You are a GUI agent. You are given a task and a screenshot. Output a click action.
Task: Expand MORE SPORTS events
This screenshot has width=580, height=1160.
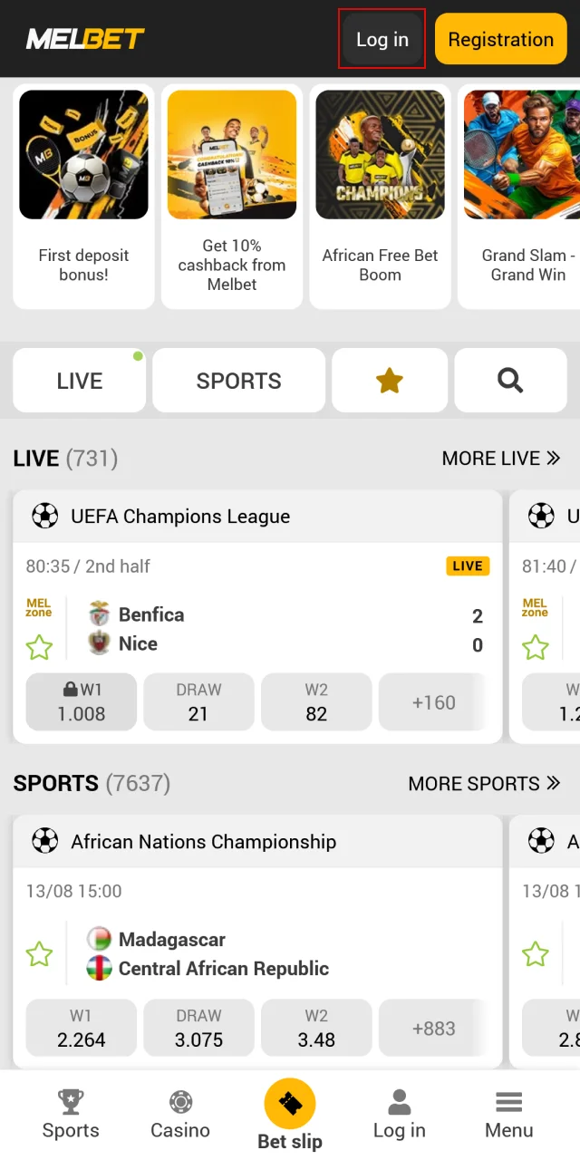click(484, 784)
